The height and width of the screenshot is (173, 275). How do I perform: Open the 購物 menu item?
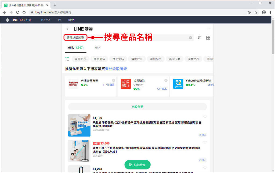click(71, 20)
